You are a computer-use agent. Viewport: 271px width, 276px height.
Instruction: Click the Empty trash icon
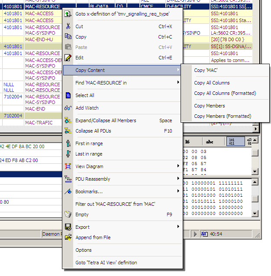(x=68, y=214)
